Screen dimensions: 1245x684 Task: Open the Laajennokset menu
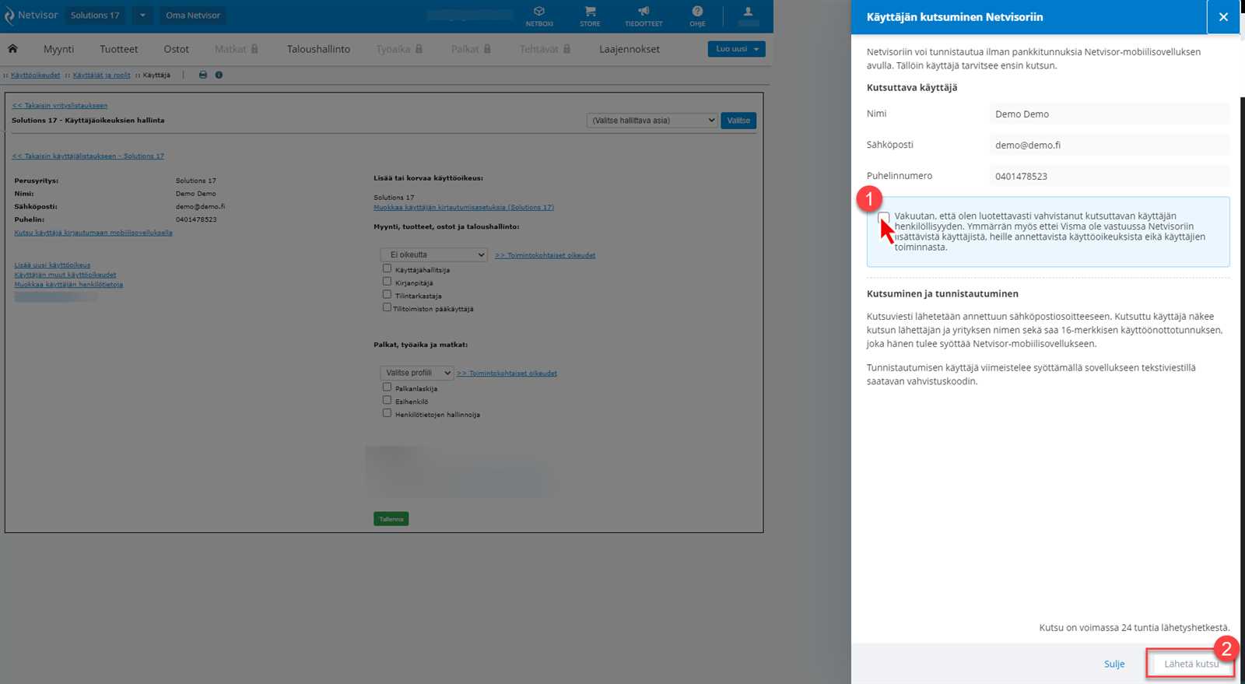(x=630, y=49)
